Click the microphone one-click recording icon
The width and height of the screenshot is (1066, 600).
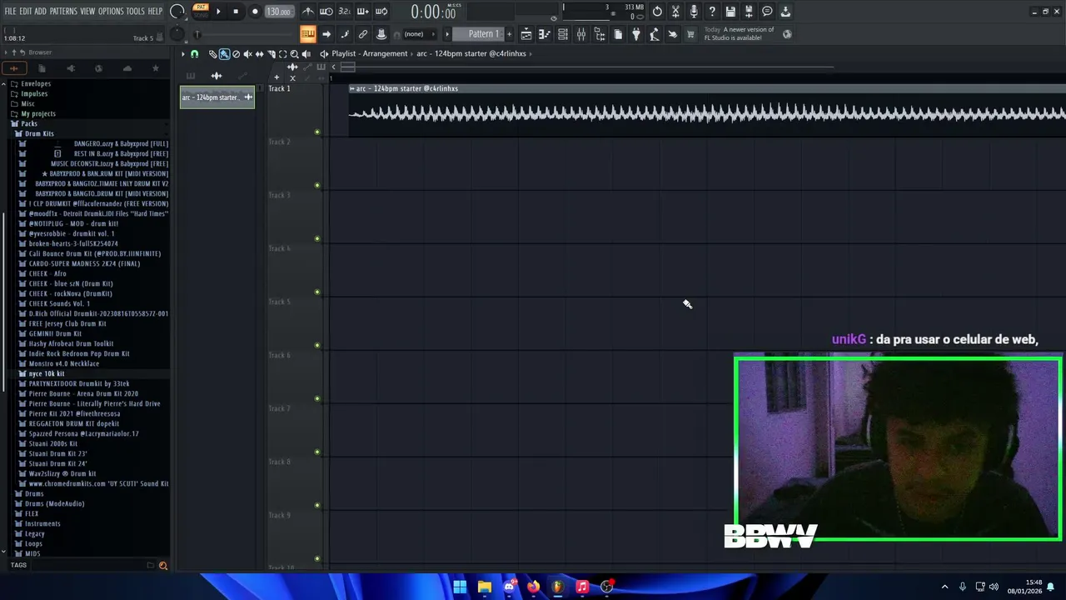pyautogui.click(x=694, y=12)
